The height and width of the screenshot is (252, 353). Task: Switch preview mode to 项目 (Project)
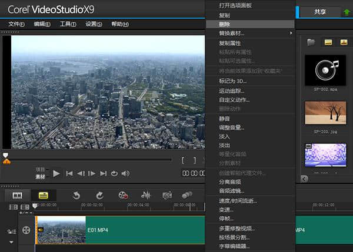click(x=40, y=168)
